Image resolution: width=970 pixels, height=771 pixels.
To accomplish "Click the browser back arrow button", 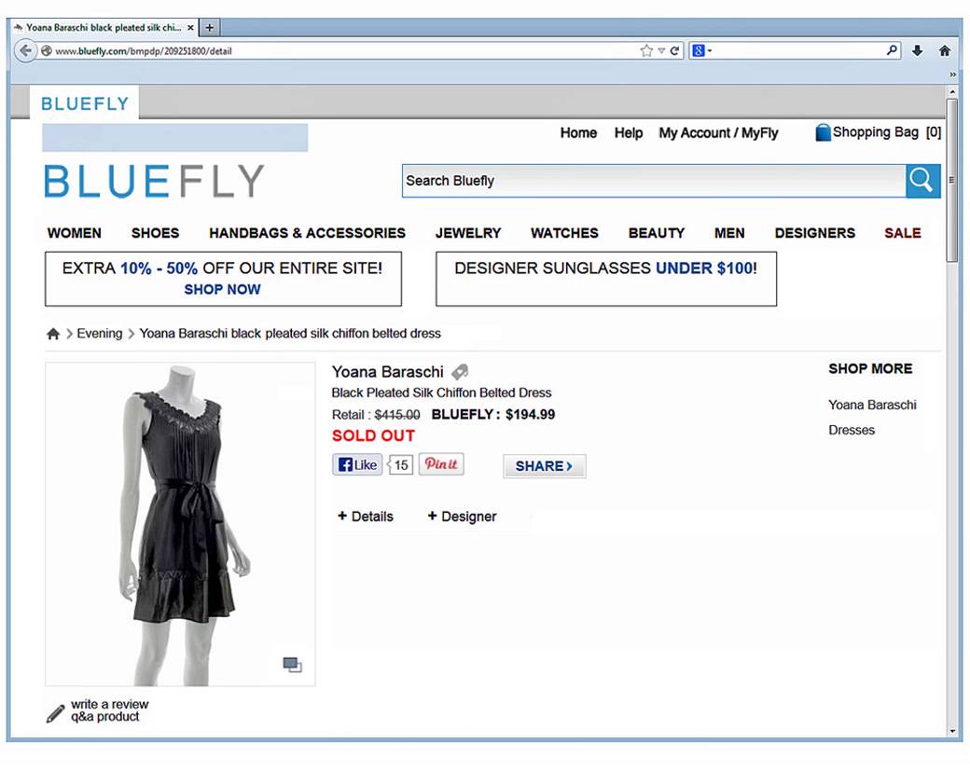I will tap(25, 50).
